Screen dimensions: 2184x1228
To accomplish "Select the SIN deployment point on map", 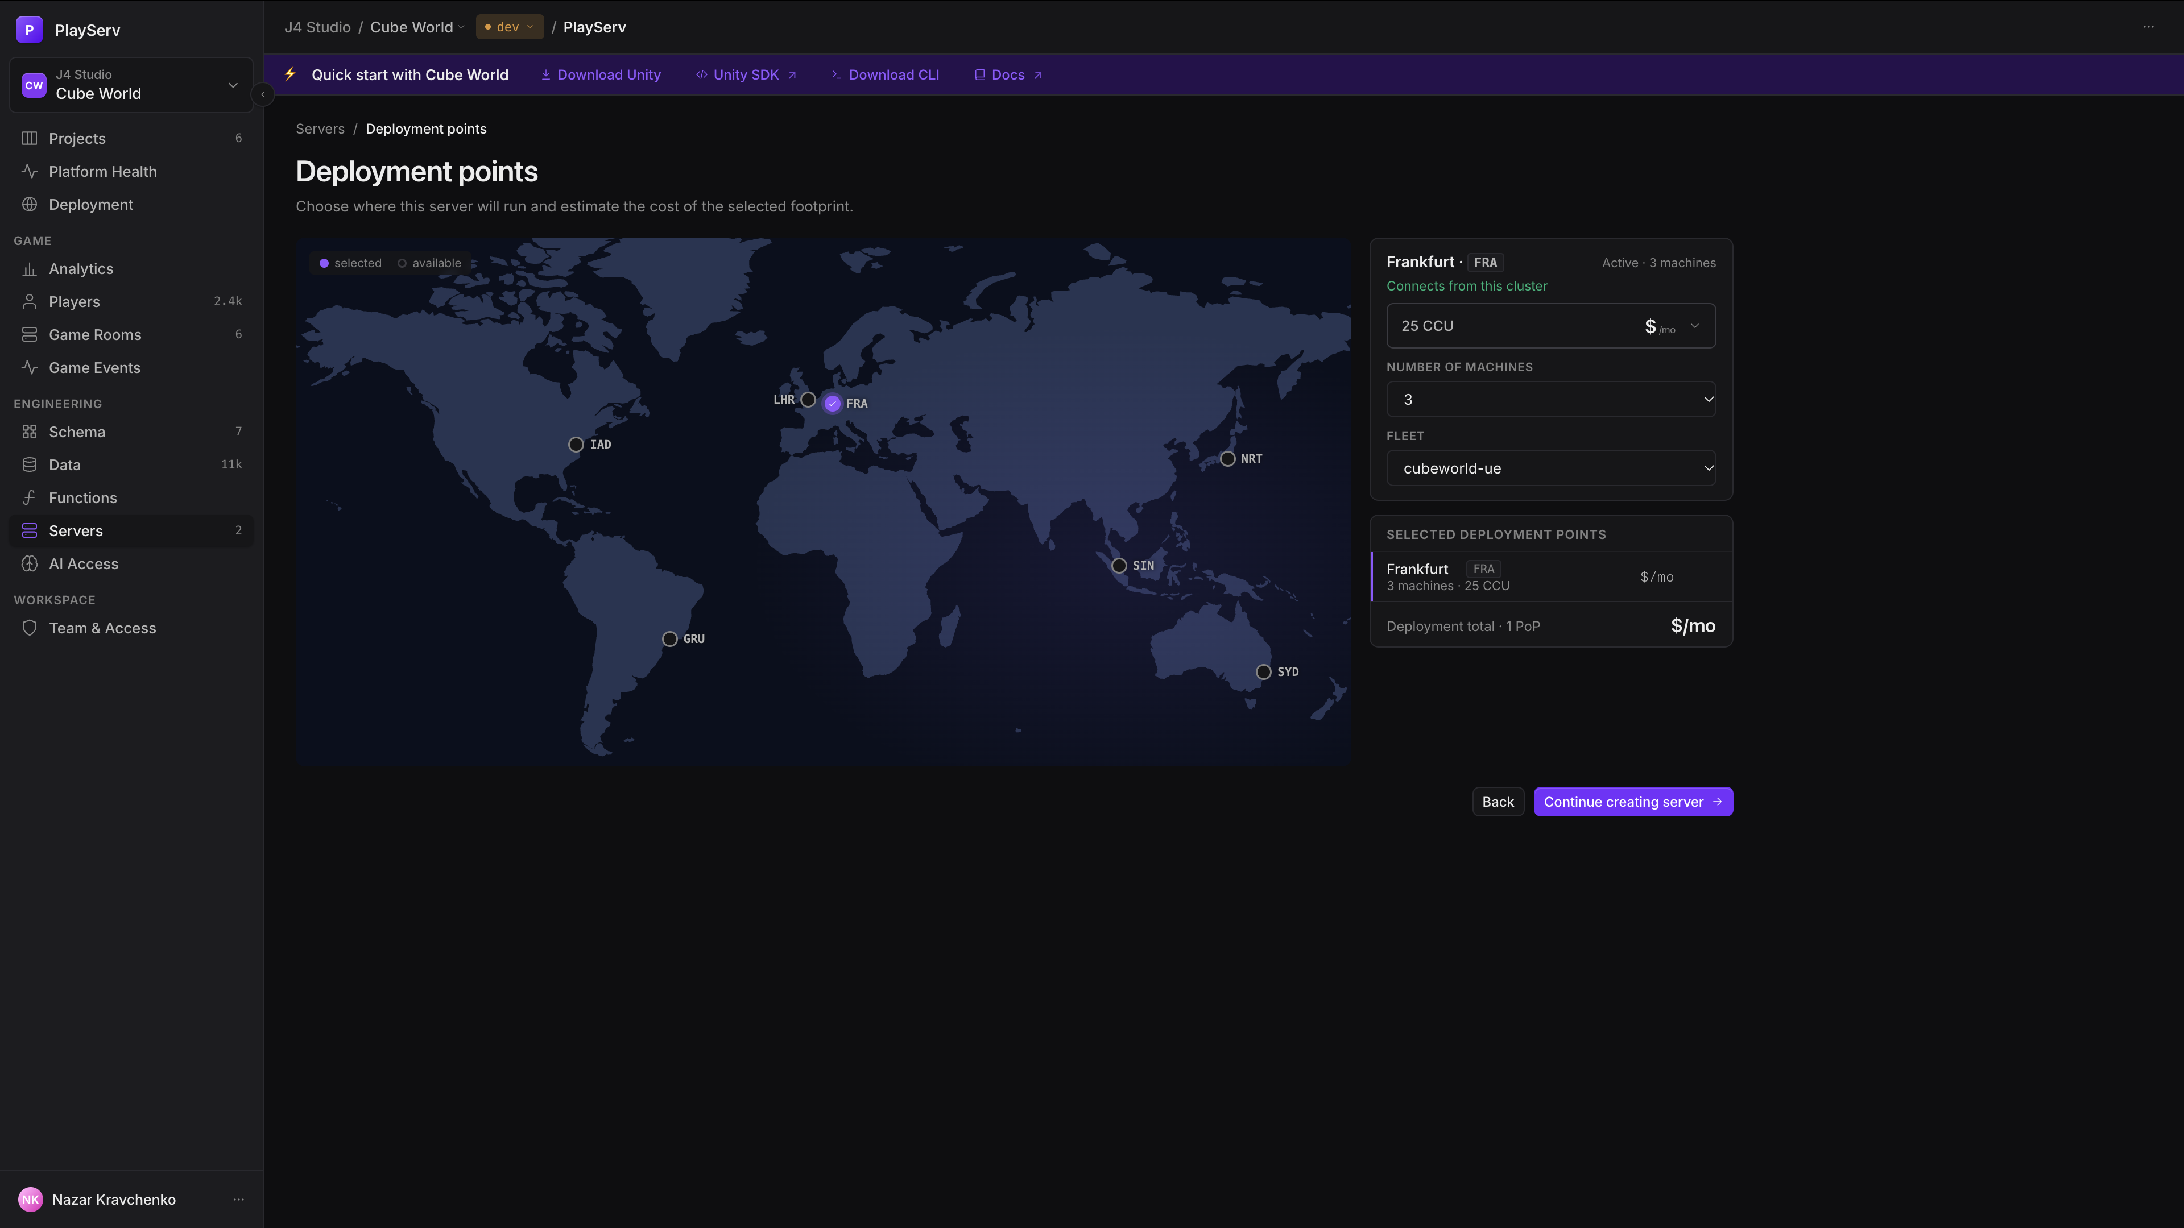I will coord(1119,565).
